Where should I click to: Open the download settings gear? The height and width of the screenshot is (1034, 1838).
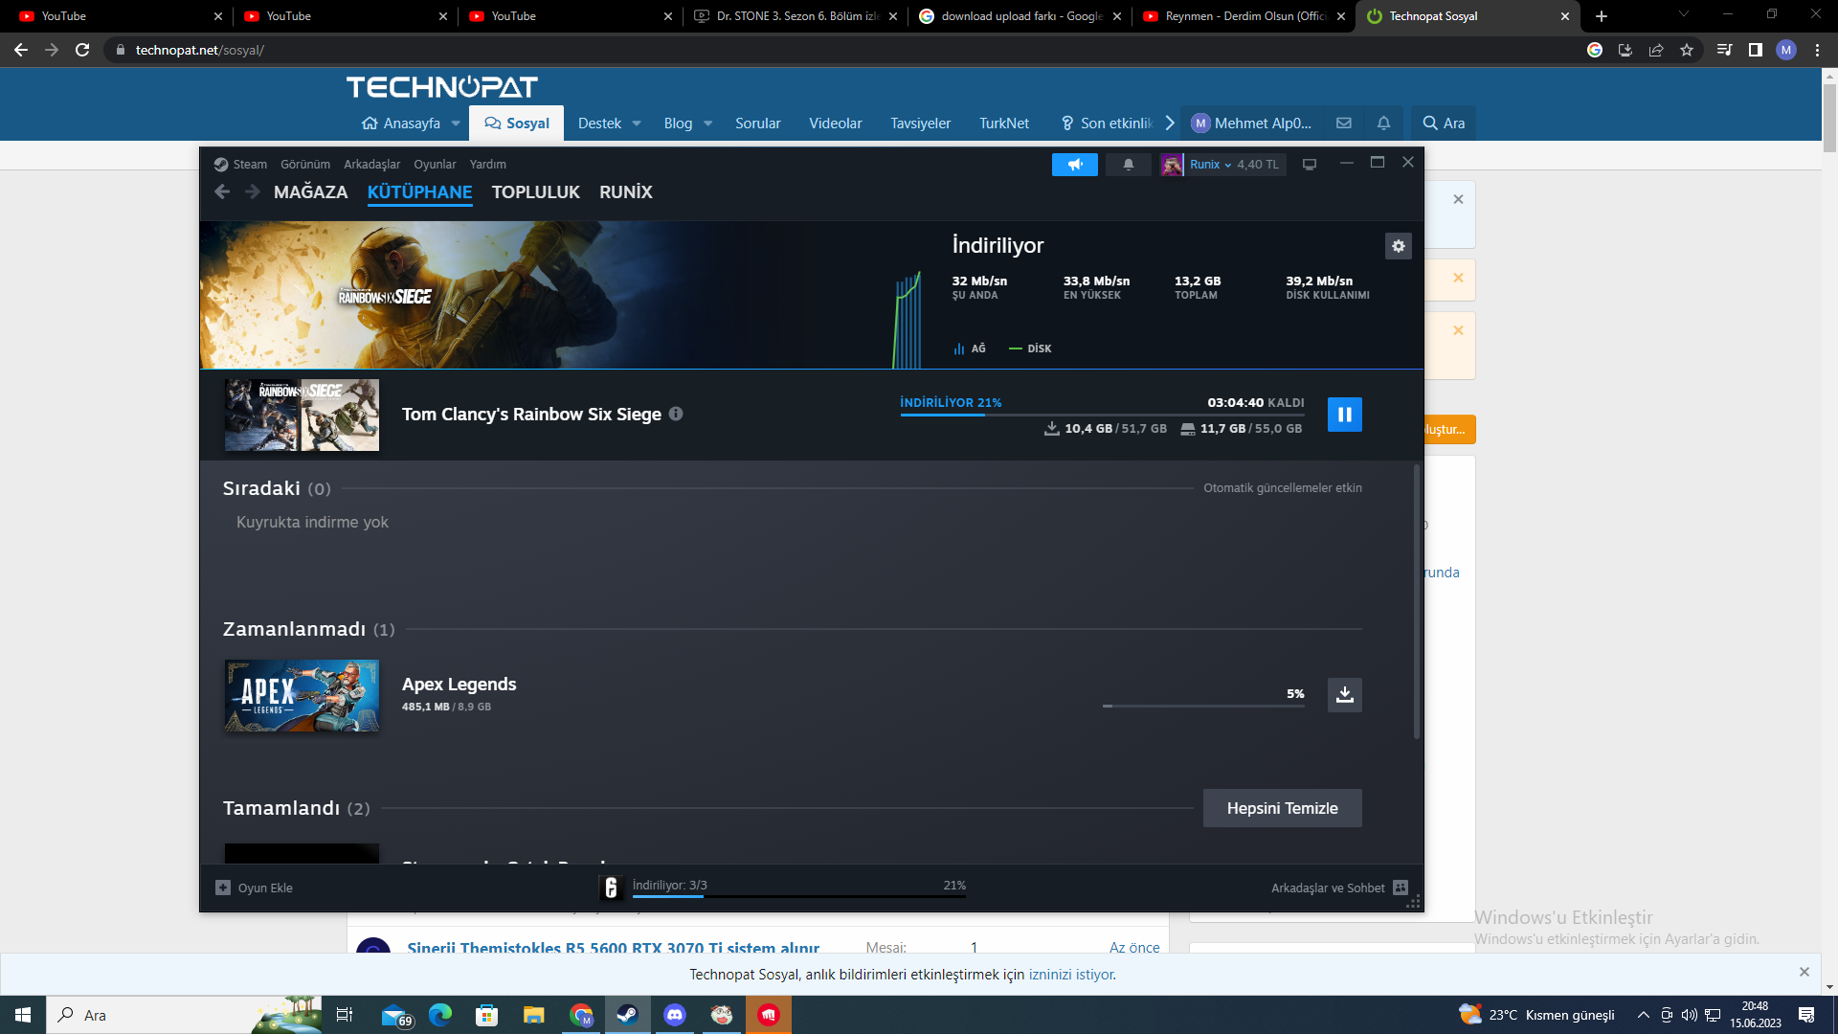[x=1399, y=246]
